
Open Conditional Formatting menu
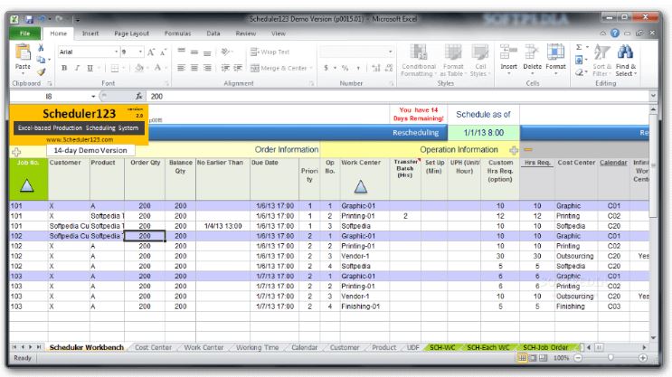(418, 61)
